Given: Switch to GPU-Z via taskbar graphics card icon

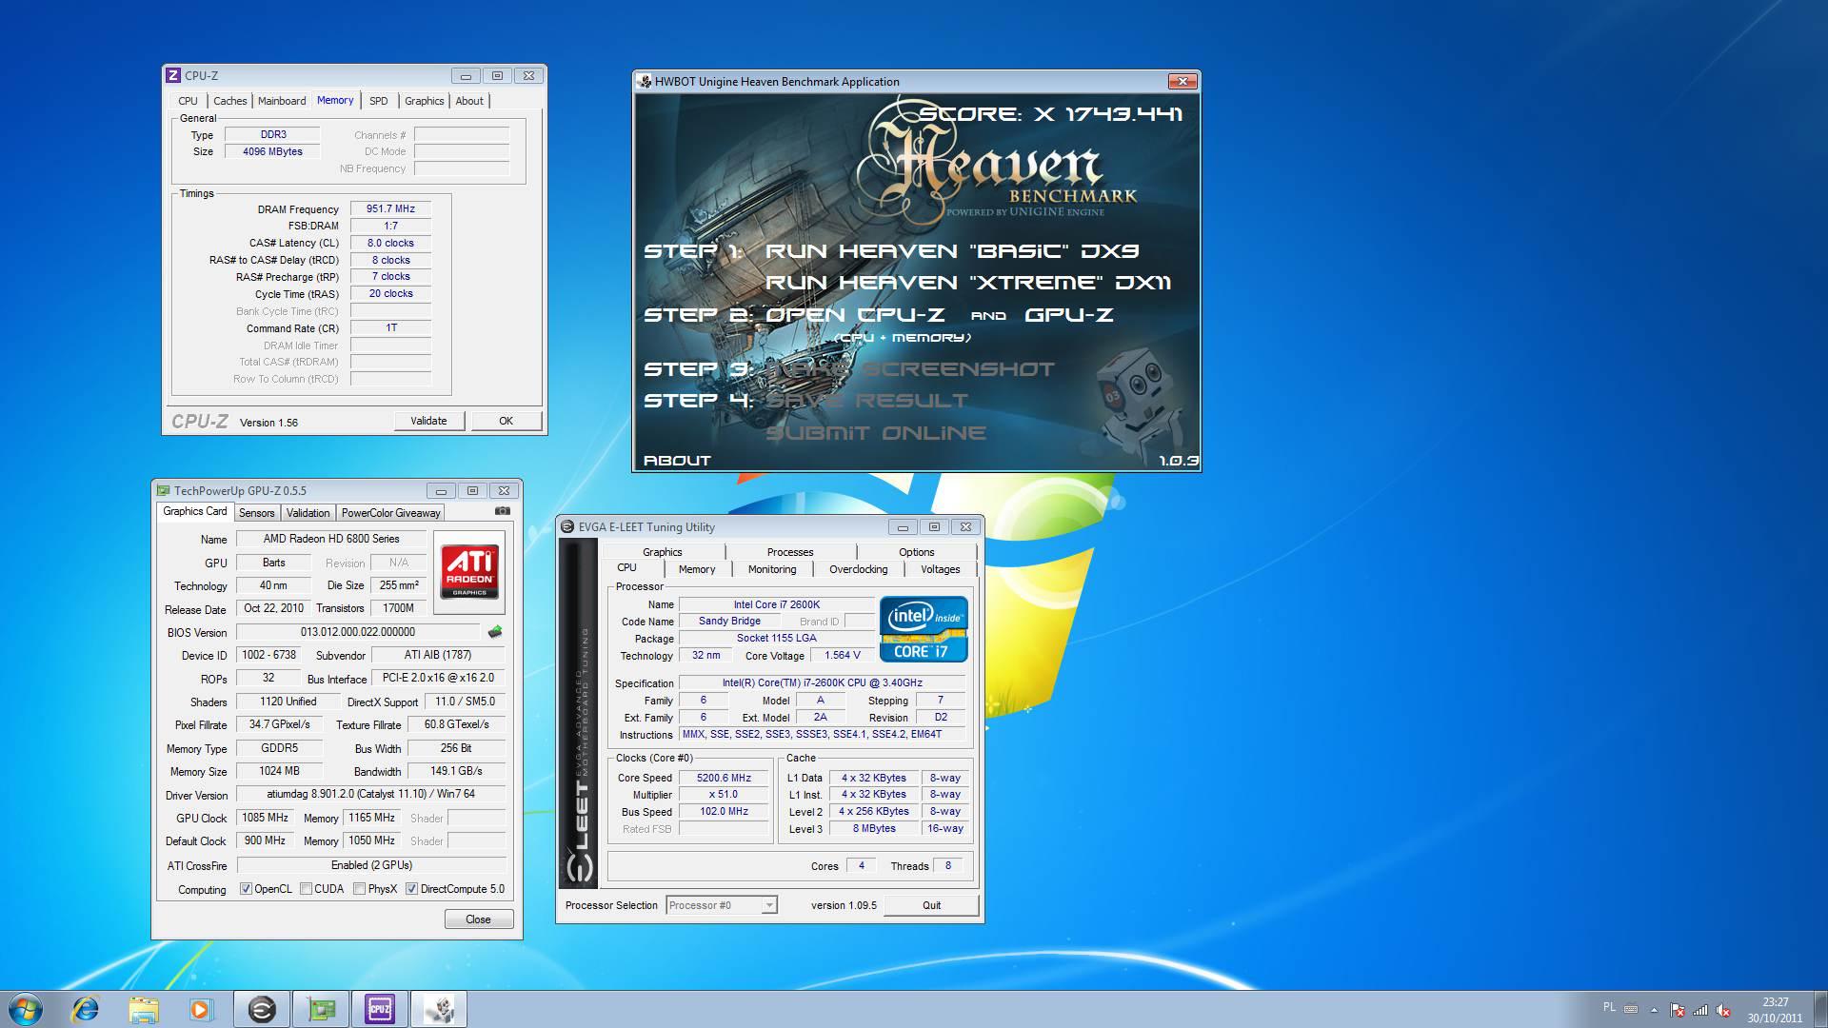Looking at the screenshot, I should (x=321, y=1009).
